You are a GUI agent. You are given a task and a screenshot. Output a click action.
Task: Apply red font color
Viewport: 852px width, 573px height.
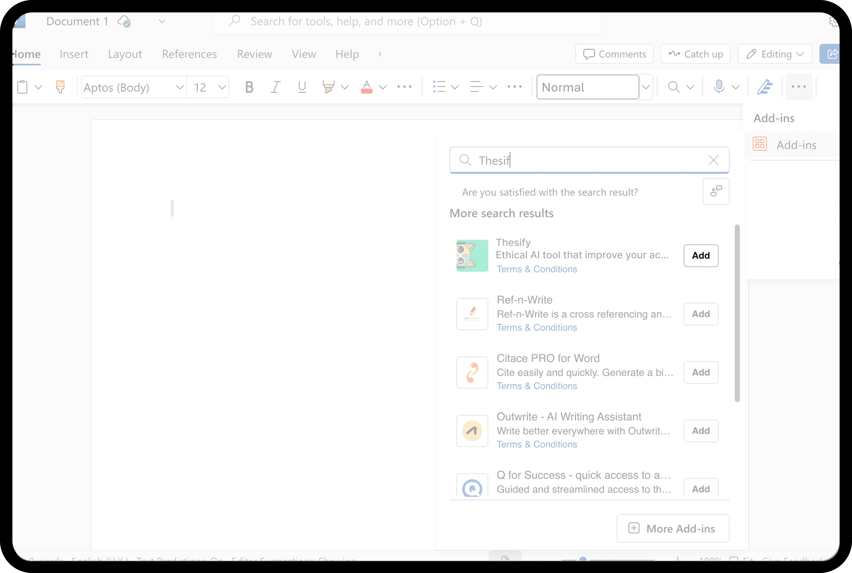point(366,87)
